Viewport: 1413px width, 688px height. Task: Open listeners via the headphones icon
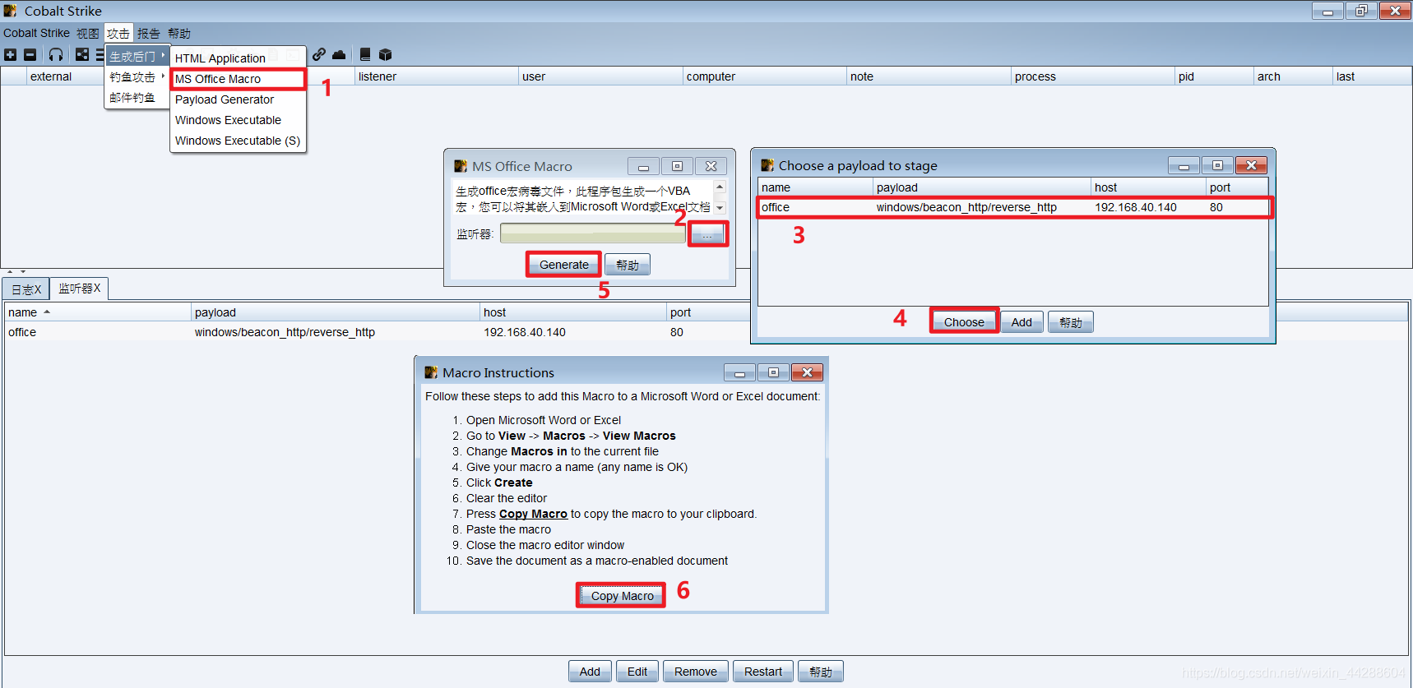click(x=56, y=55)
